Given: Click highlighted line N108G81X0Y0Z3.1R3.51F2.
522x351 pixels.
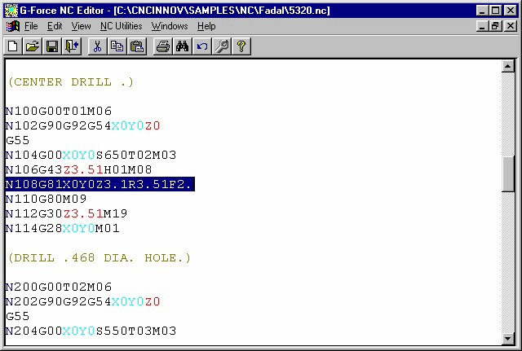Looking at the screenshot, I should click(x=100, y=184).
